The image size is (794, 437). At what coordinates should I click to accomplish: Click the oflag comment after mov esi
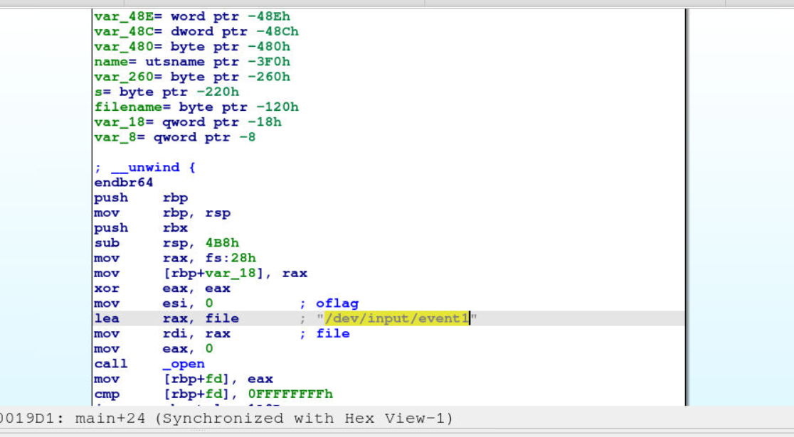338,303
